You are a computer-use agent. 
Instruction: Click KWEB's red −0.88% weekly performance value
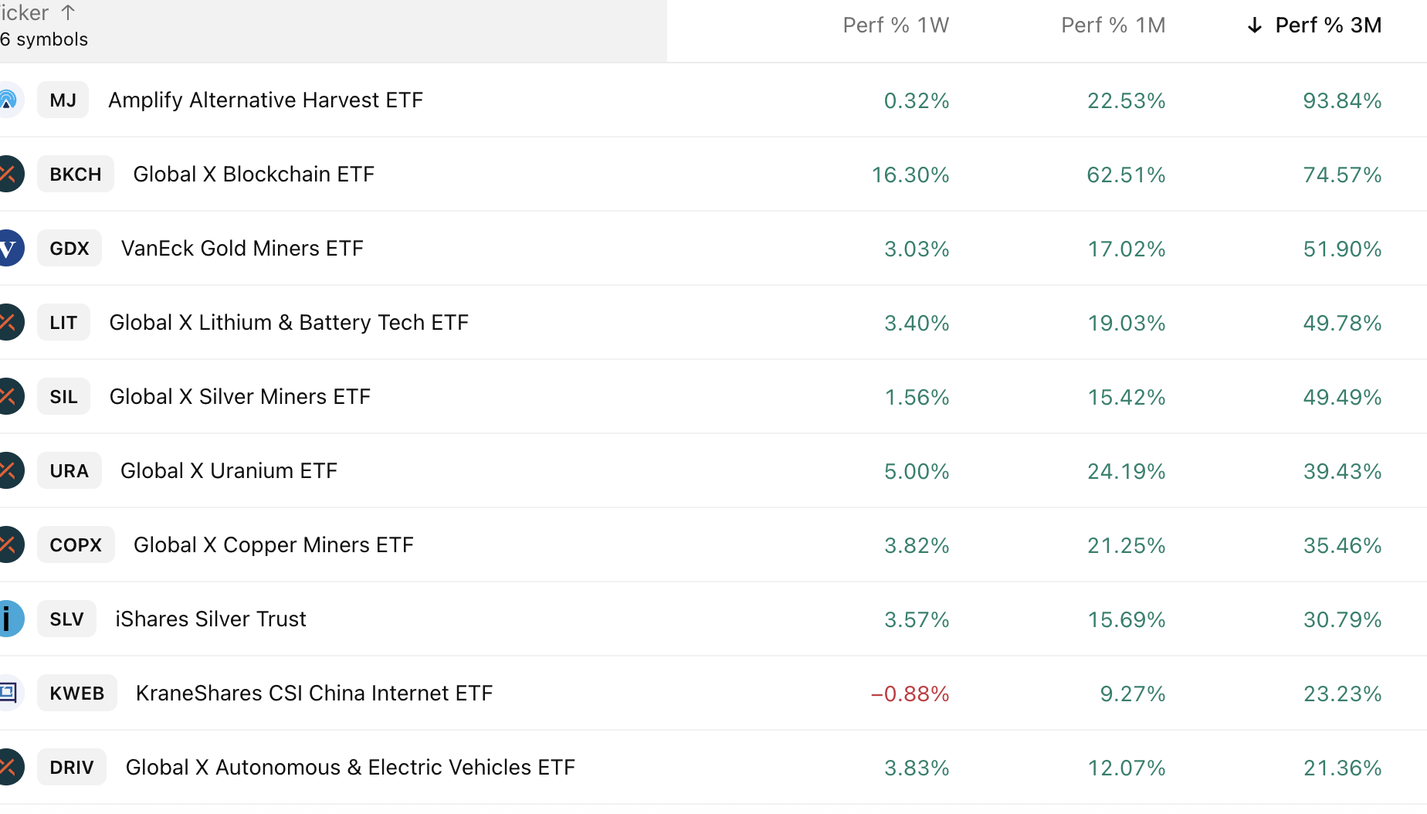[x=910, y=694]
